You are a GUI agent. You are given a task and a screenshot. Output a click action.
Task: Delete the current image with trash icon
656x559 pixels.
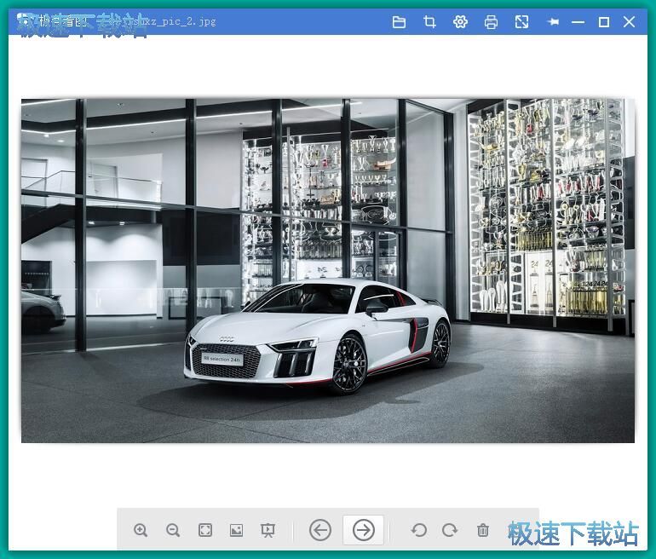pos(482,530)
